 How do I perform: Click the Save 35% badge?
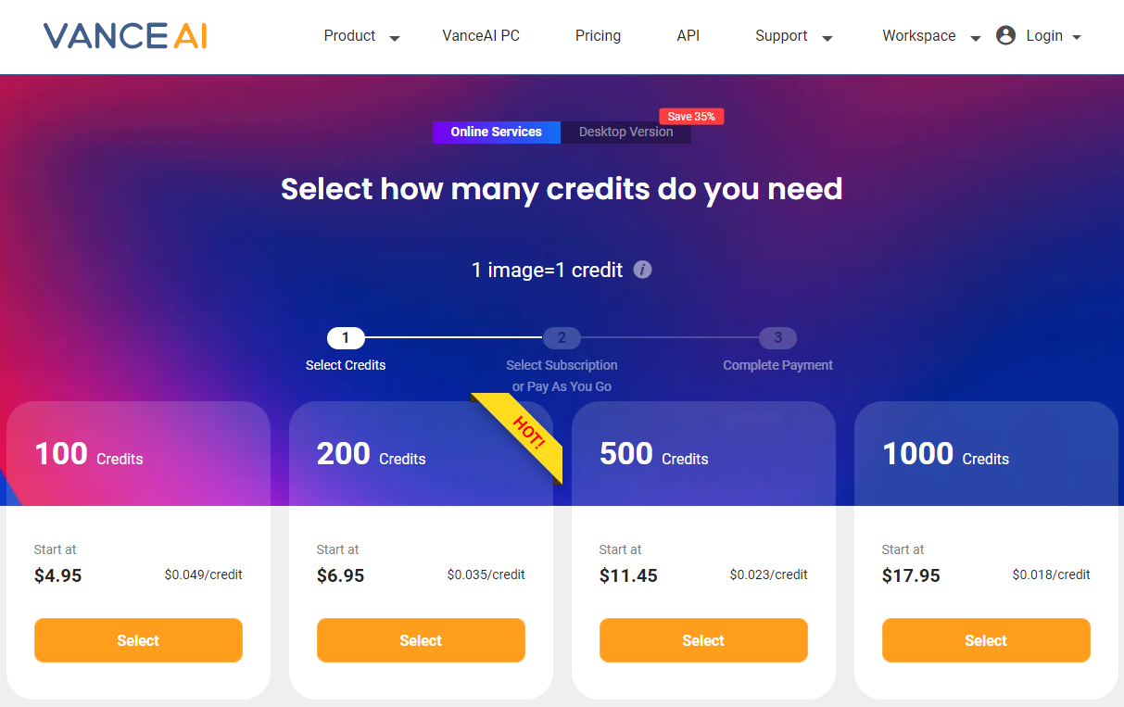[x=691, y=117]
